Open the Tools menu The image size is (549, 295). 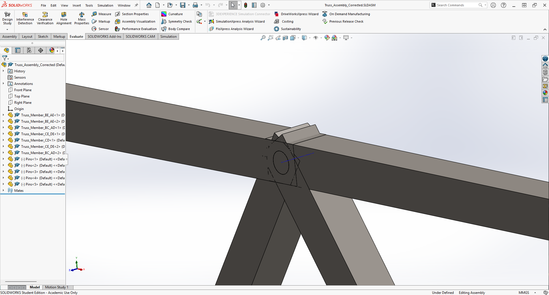89,5
